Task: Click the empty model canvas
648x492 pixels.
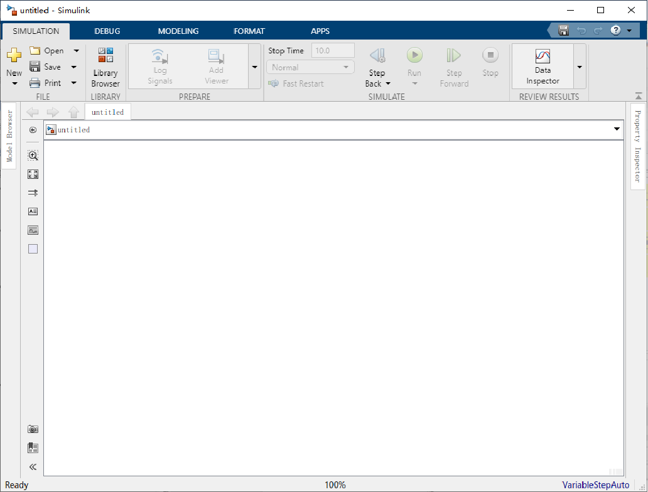Action: (334, 307)
